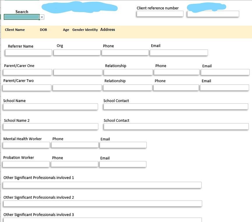252x222 pixels.
Task: Click the first Parent/Carer Two name box
Action: (27, 88)
